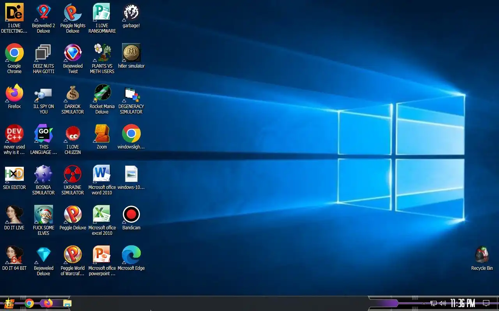
Task: Click the HxD editor desktop icon
Action: click(x=14, y=177)
